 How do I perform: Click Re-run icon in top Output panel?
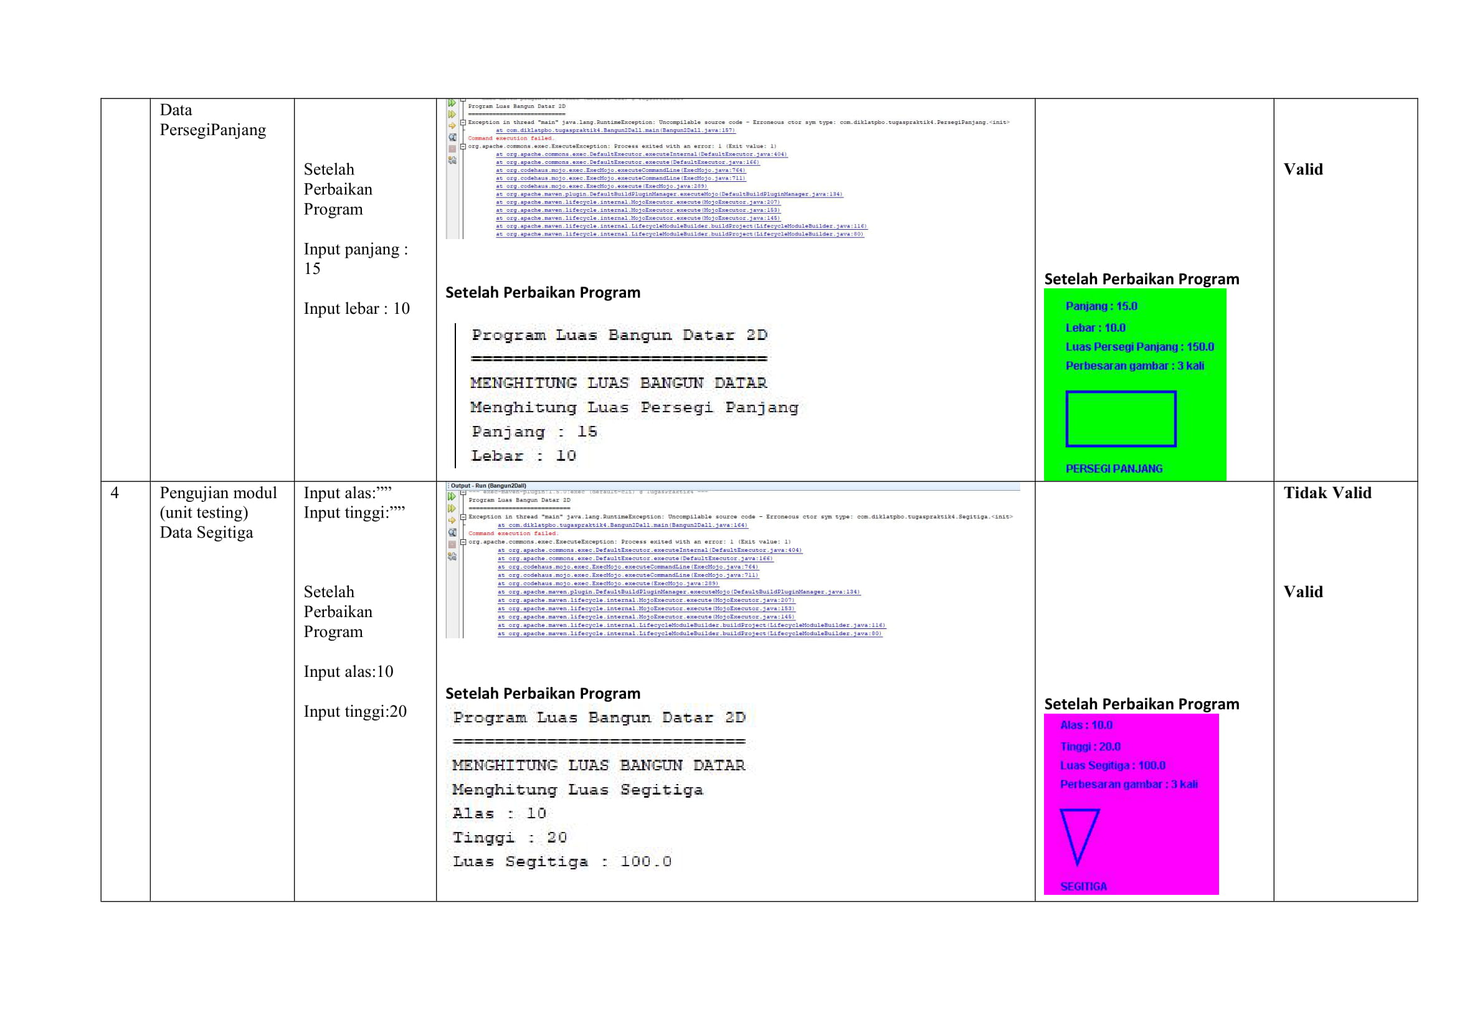coord(452,103)
